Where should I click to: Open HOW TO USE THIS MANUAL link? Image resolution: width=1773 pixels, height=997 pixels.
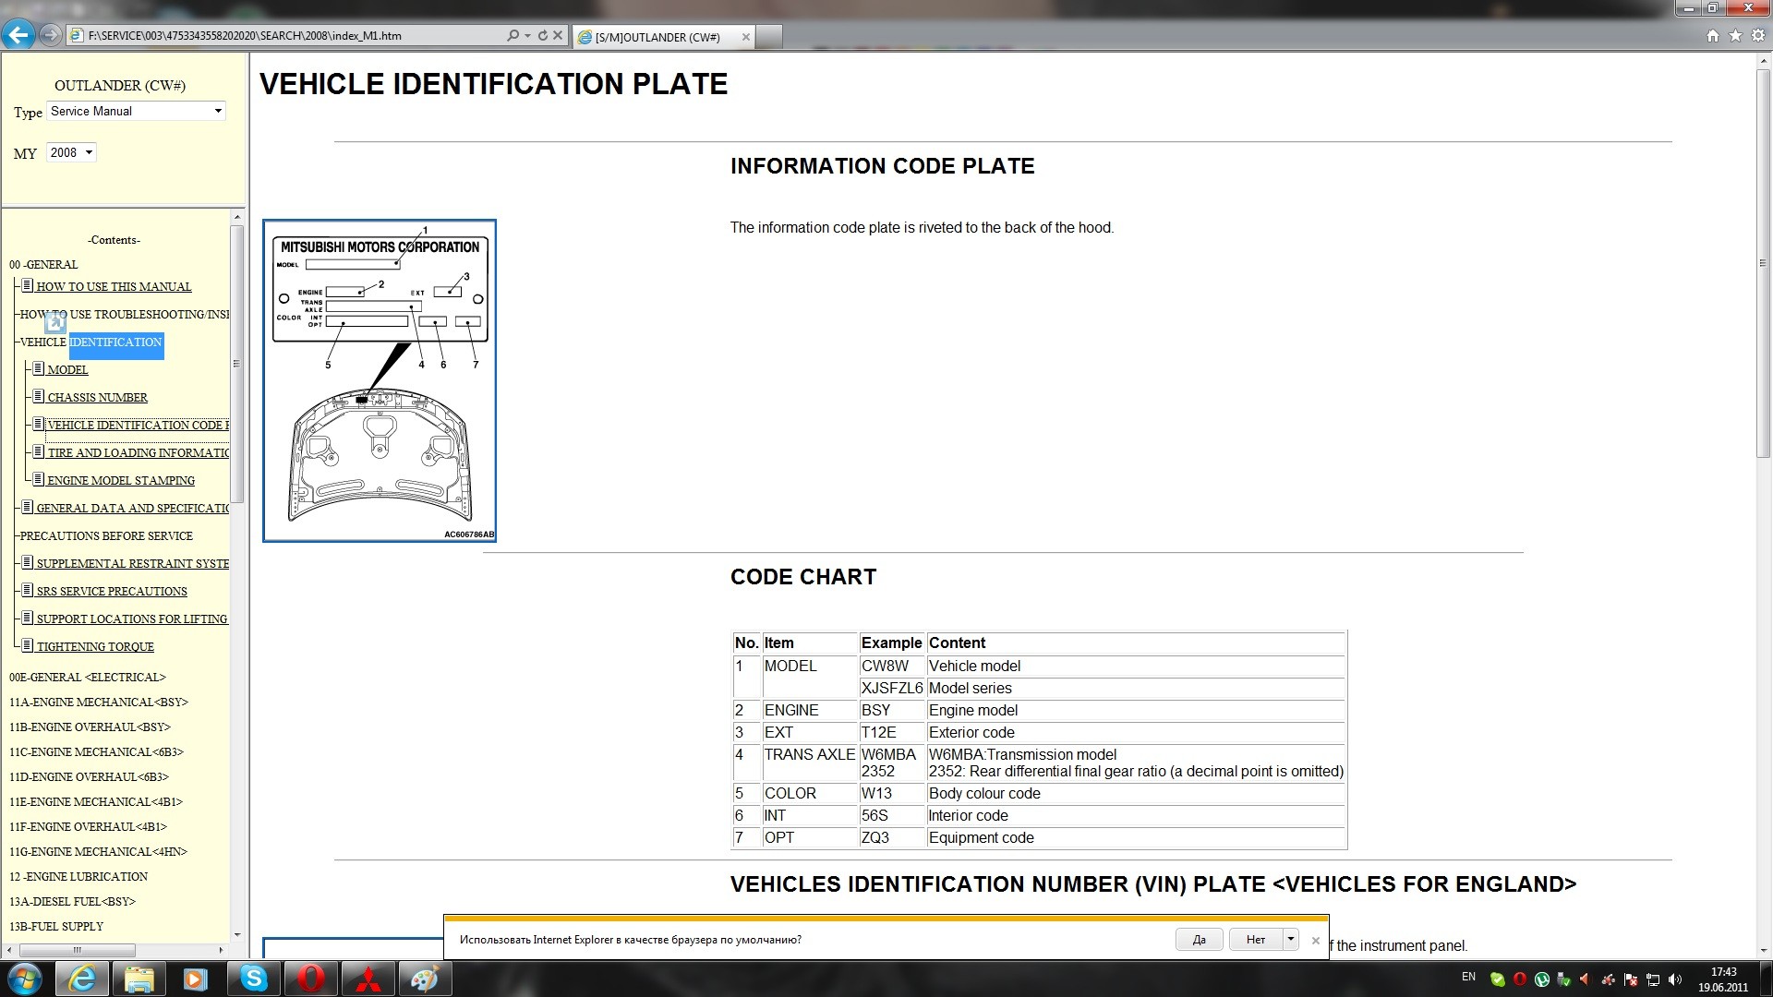[114, 287]
